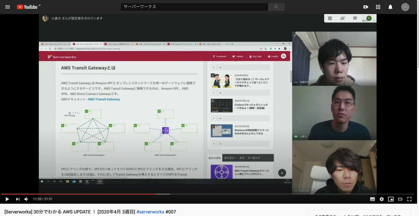Open the Meet participants icon in video
Viewport: 419px width, 216px height.
(x=342, y=18)
